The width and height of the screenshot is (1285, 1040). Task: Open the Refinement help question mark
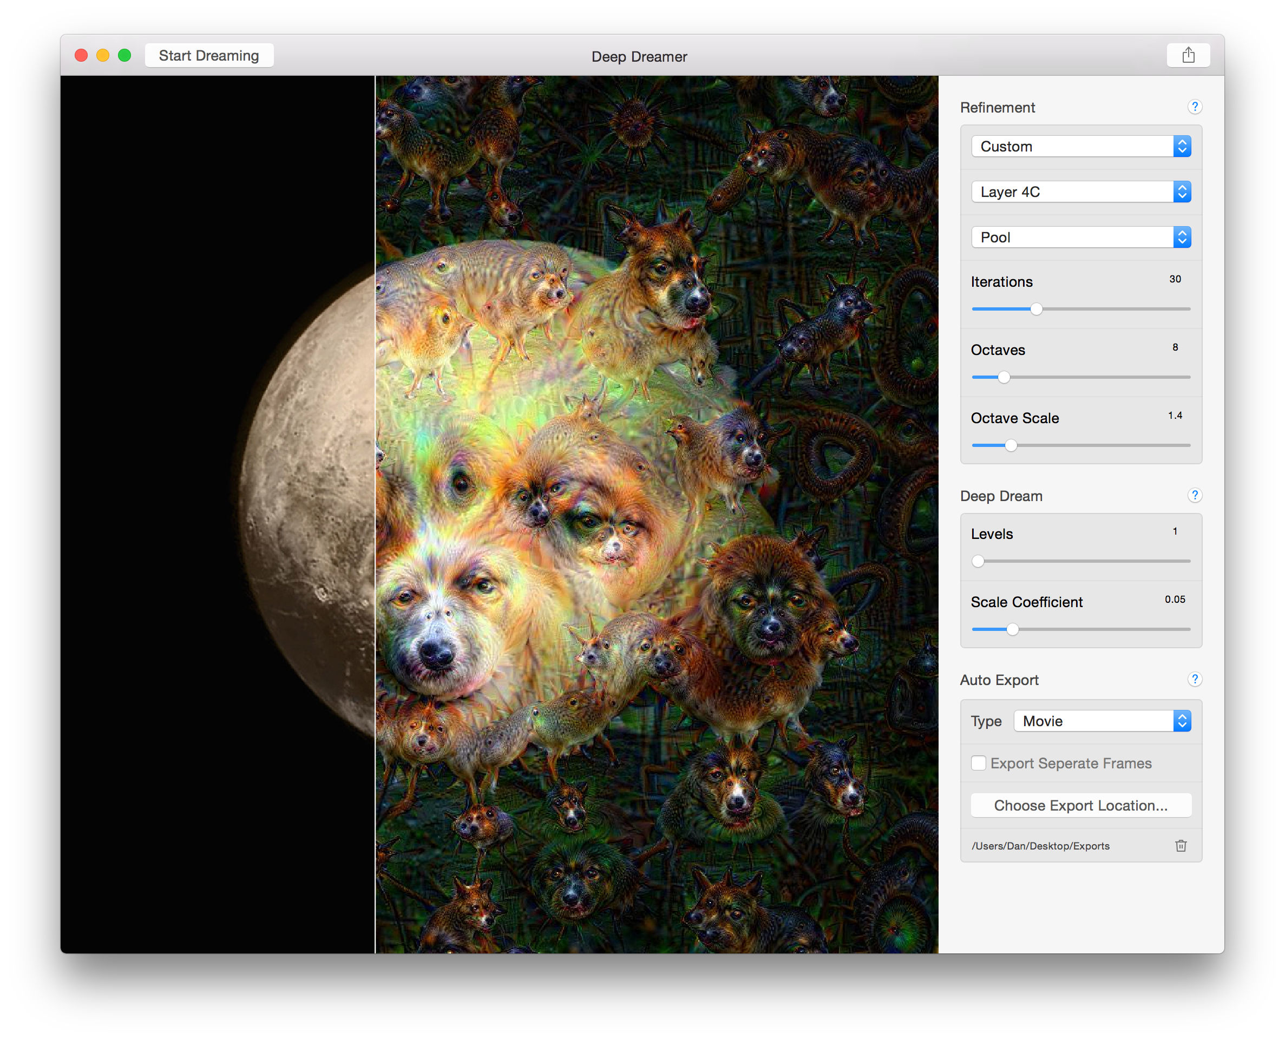tap(1194, 107)
